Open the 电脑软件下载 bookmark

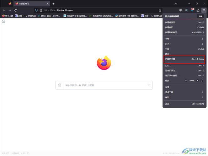pyautogui.click(x=75, y=16)
